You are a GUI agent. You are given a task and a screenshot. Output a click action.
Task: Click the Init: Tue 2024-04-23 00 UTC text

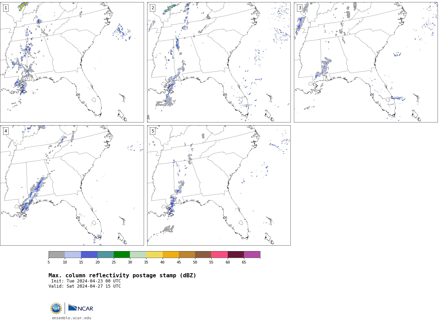(86, 281)
